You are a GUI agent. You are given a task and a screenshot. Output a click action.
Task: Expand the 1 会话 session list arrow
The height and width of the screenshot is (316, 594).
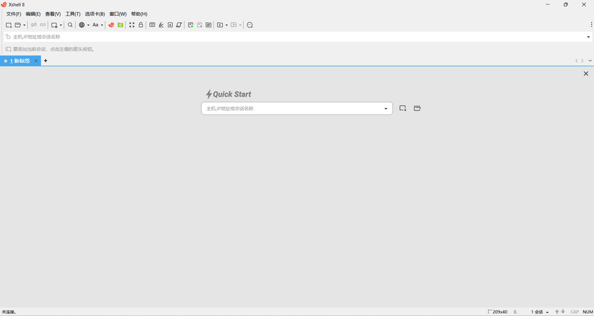coord(547,312)
